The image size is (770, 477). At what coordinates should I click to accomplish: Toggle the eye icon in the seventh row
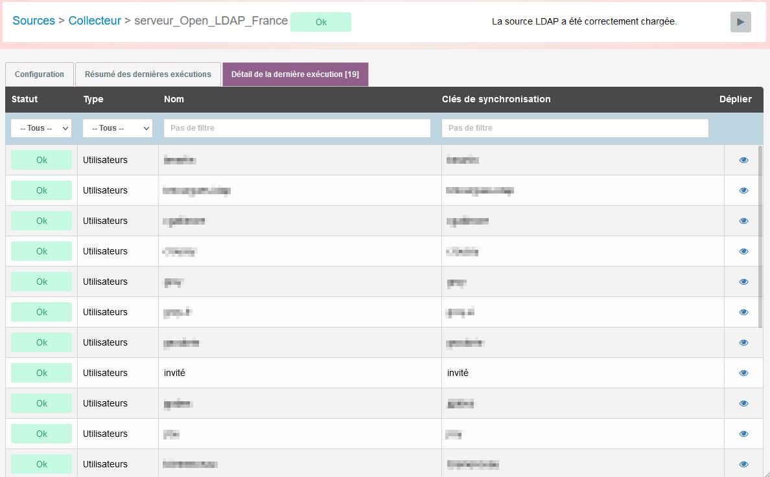pyautogui.click(x=743, y=342)
